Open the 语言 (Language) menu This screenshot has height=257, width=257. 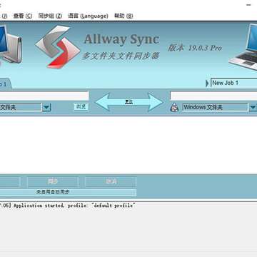(88, 16)
